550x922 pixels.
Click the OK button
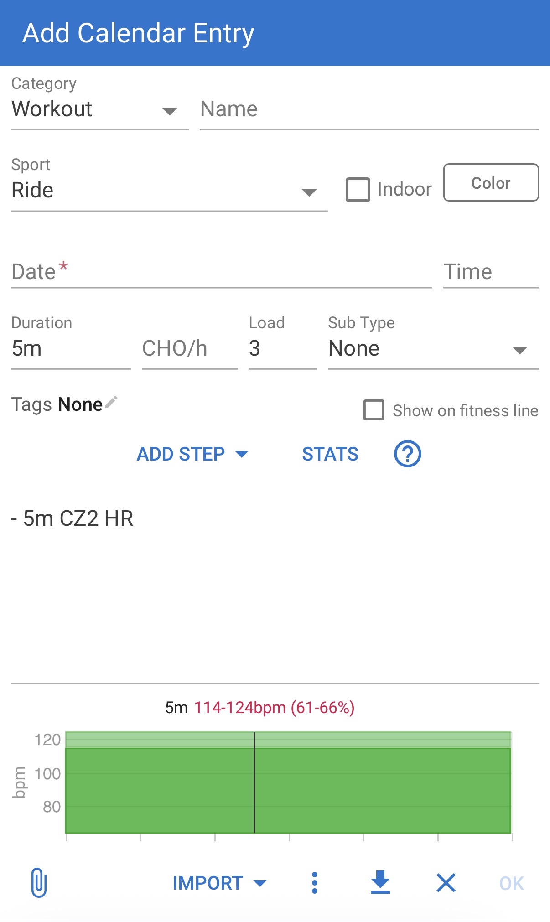511,883
